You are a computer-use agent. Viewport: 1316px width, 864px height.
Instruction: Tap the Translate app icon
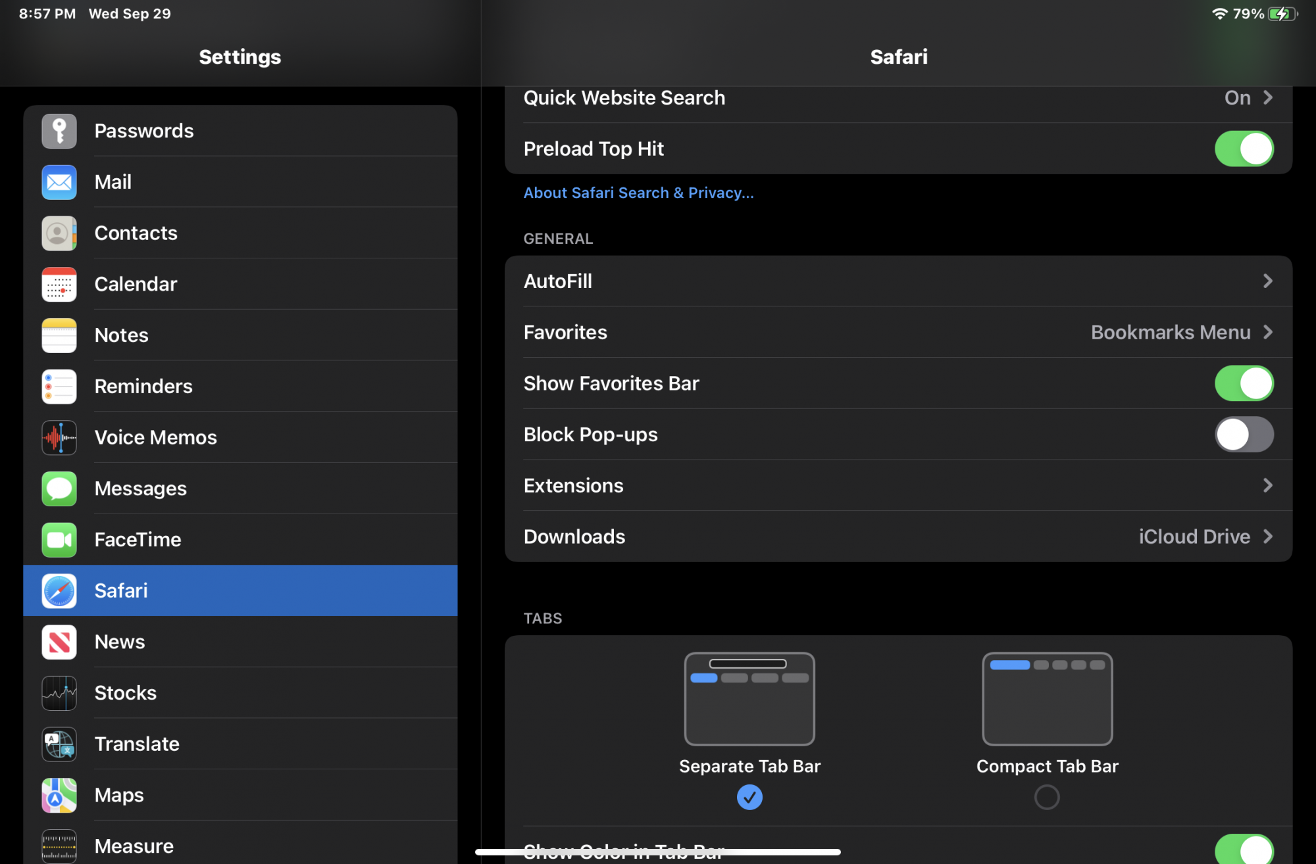[59, 744]
